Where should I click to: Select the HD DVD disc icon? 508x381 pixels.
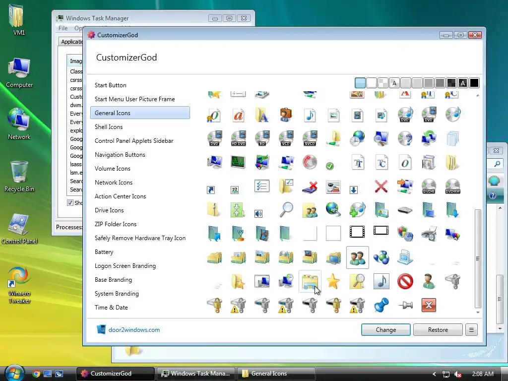point(239,138)
